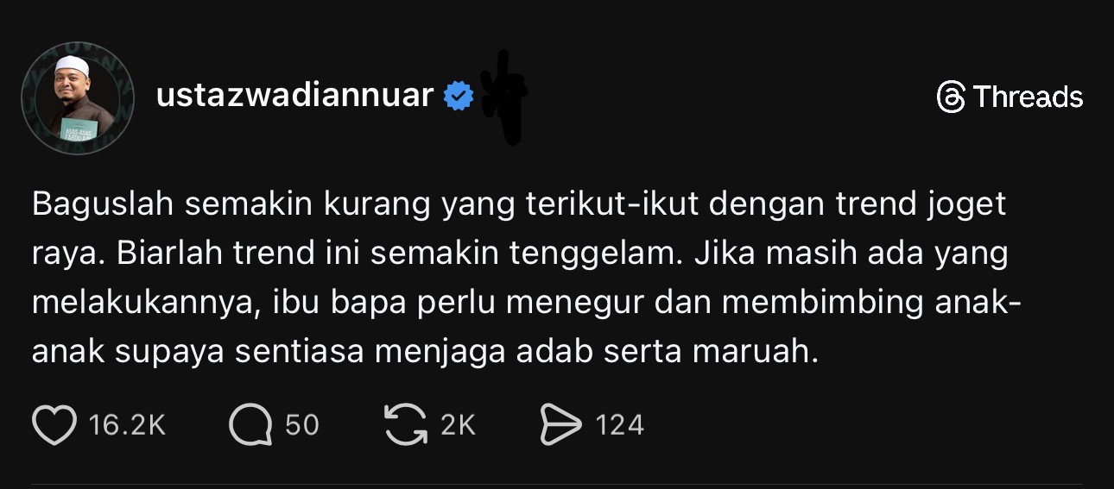Click the blue verified badge

pos(459,96)
